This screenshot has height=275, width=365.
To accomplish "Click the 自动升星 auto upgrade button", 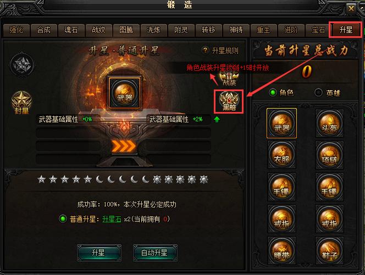I will [155, 252].
